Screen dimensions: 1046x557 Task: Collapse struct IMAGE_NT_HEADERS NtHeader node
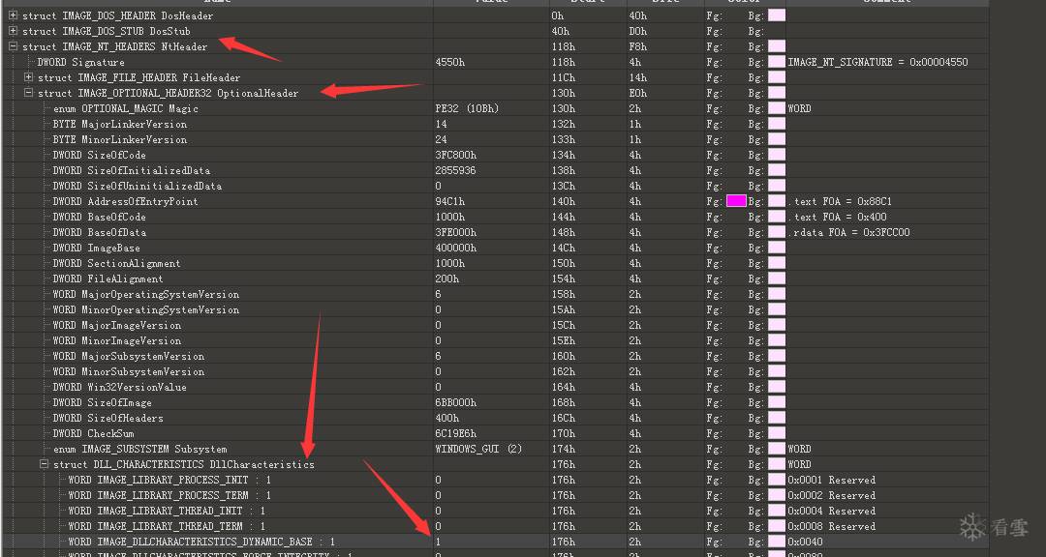point(13,46)
